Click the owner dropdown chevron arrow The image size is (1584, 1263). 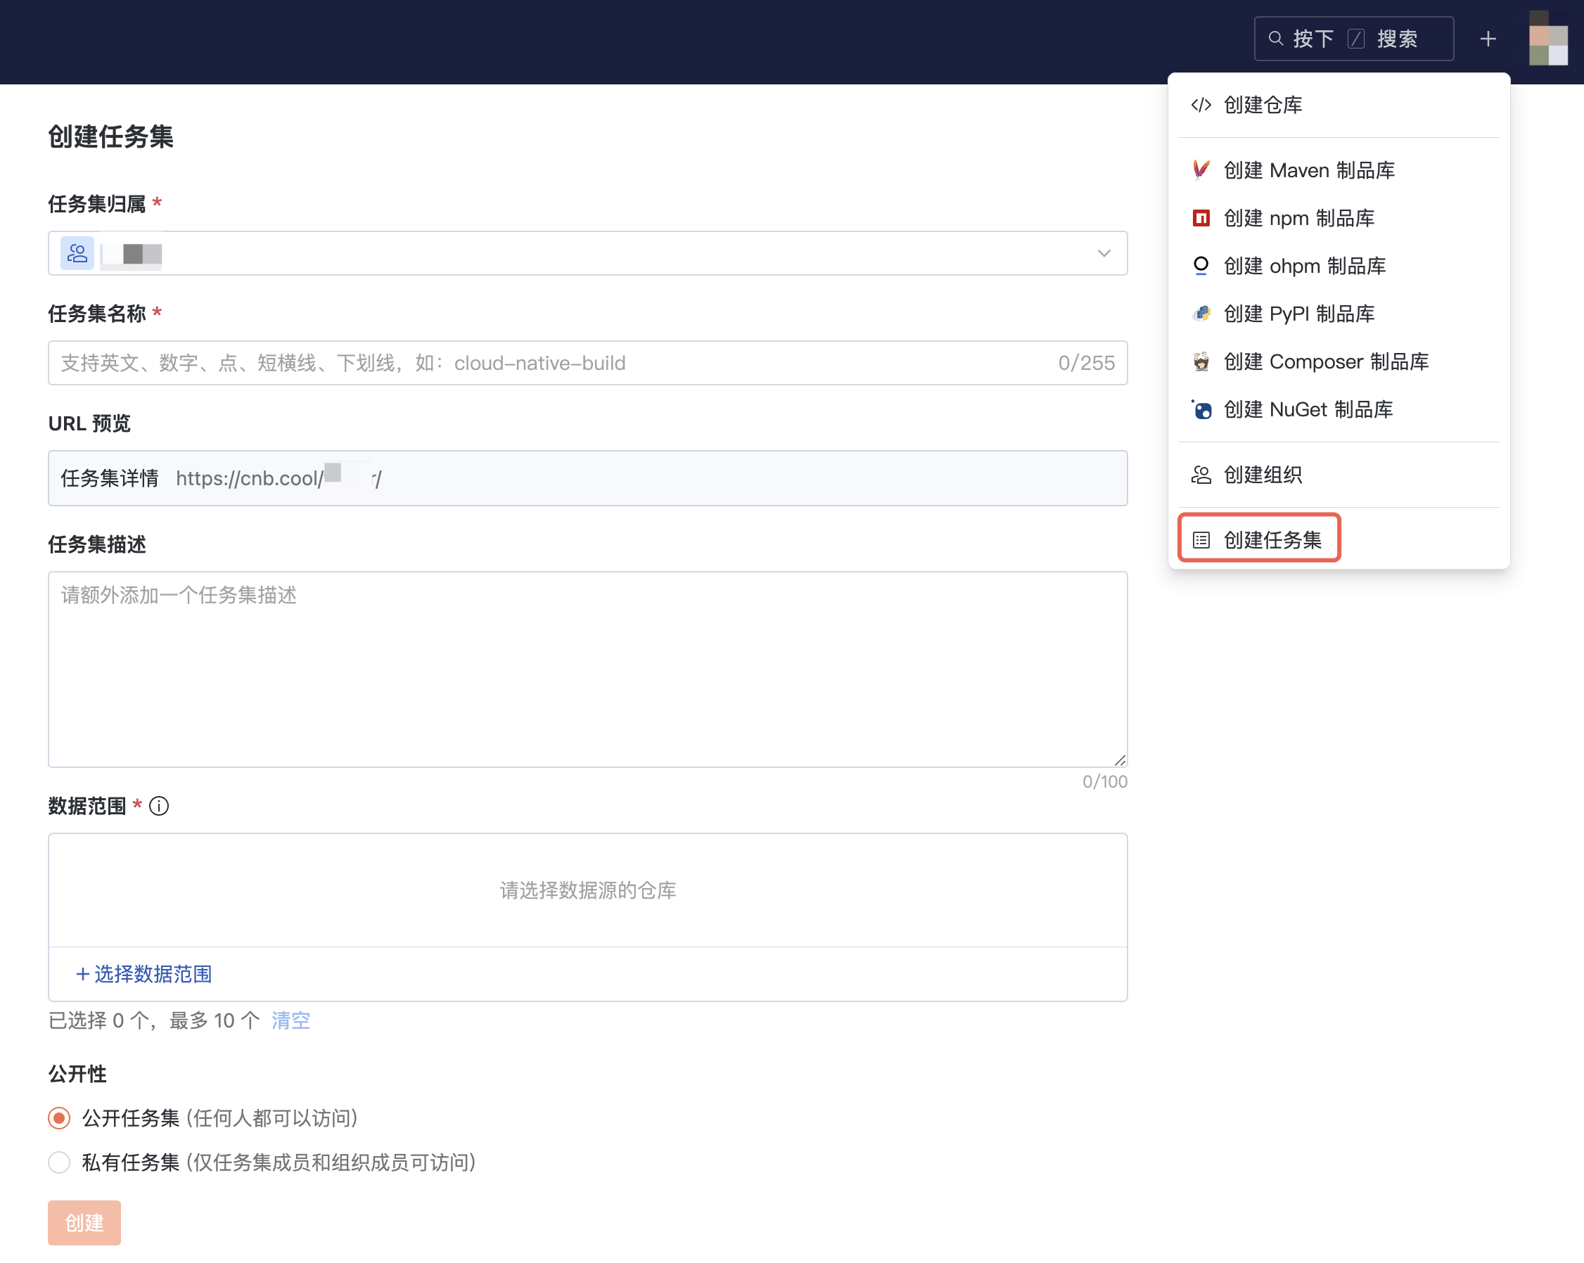1104,253
